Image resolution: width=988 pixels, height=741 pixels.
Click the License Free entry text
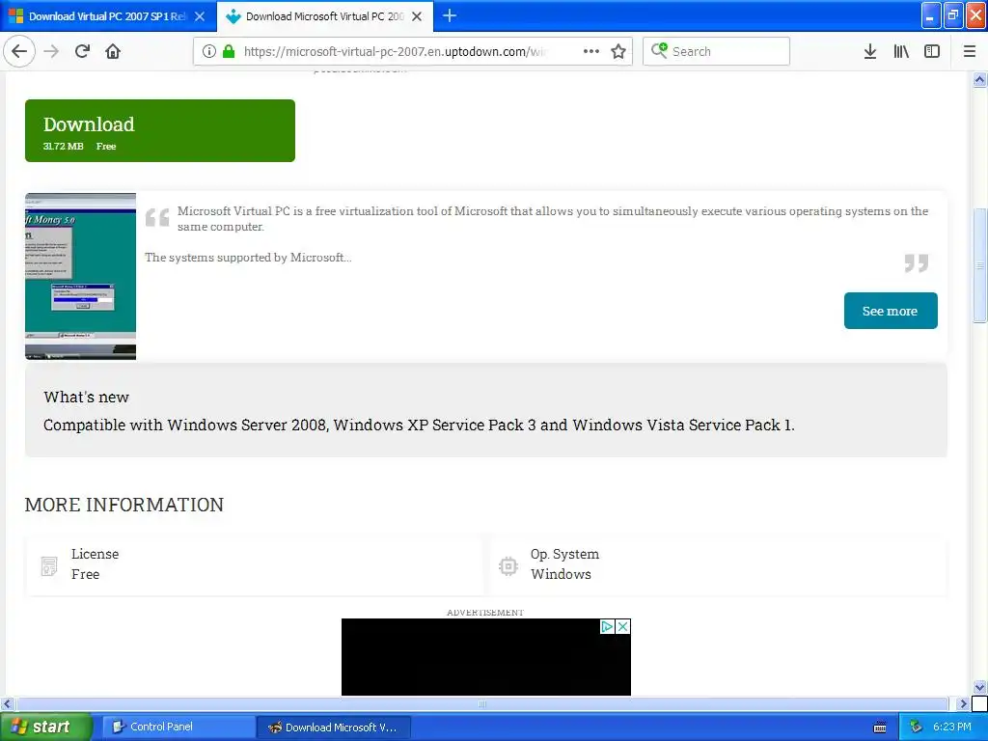[96, 563]
